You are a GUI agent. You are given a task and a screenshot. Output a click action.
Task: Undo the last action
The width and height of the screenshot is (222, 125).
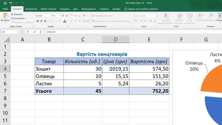coord(10,3)
